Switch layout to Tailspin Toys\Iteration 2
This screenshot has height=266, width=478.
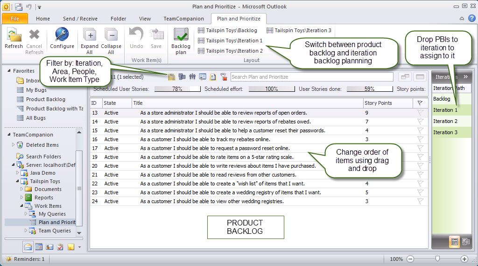tap(230, 51)
